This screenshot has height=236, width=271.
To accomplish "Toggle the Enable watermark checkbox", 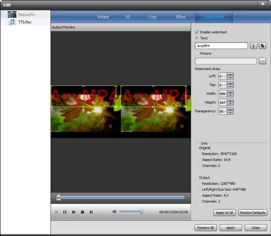I will click(x=197, y=32).
